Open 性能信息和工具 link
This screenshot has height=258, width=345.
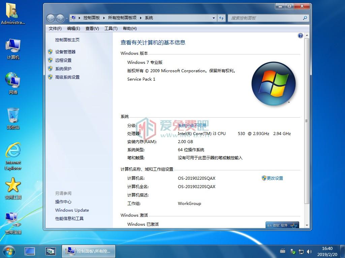tap(69, 218)
